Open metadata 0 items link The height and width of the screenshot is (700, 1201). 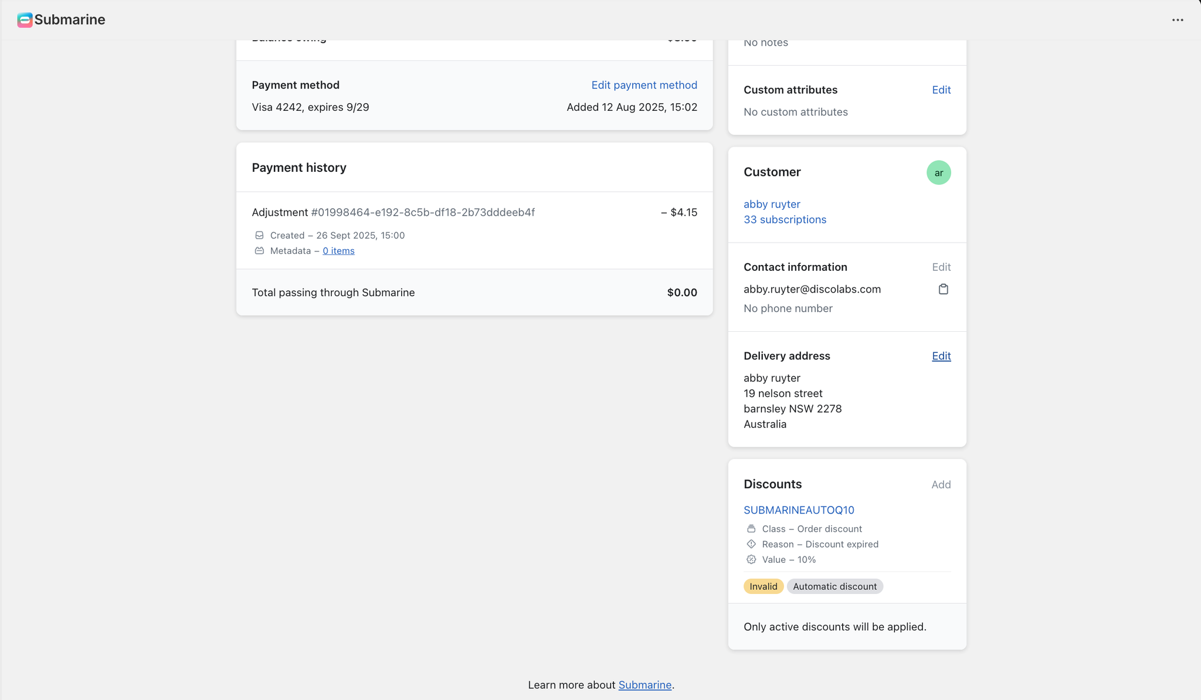[338, 251]
